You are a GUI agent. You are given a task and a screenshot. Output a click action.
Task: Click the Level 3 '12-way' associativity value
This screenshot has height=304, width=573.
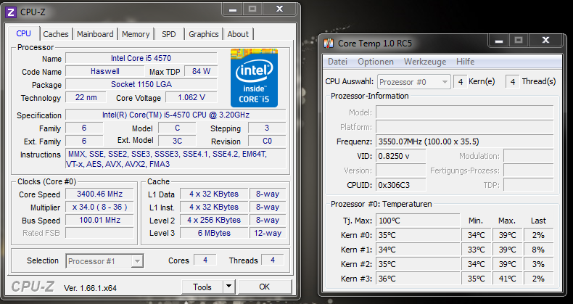[x=268, y=233]
